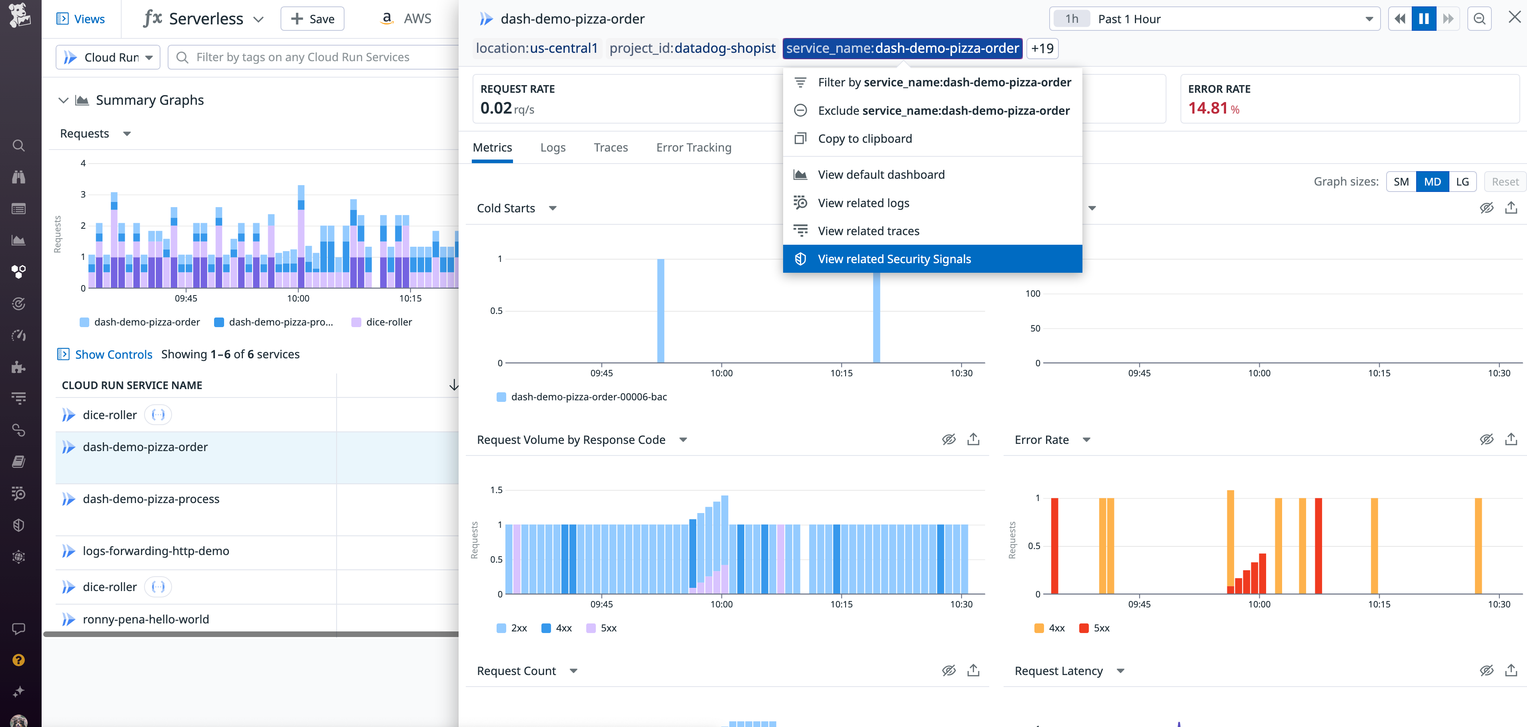
Task: Open the Notebooks book icon in sidebar
Action: 18,461
